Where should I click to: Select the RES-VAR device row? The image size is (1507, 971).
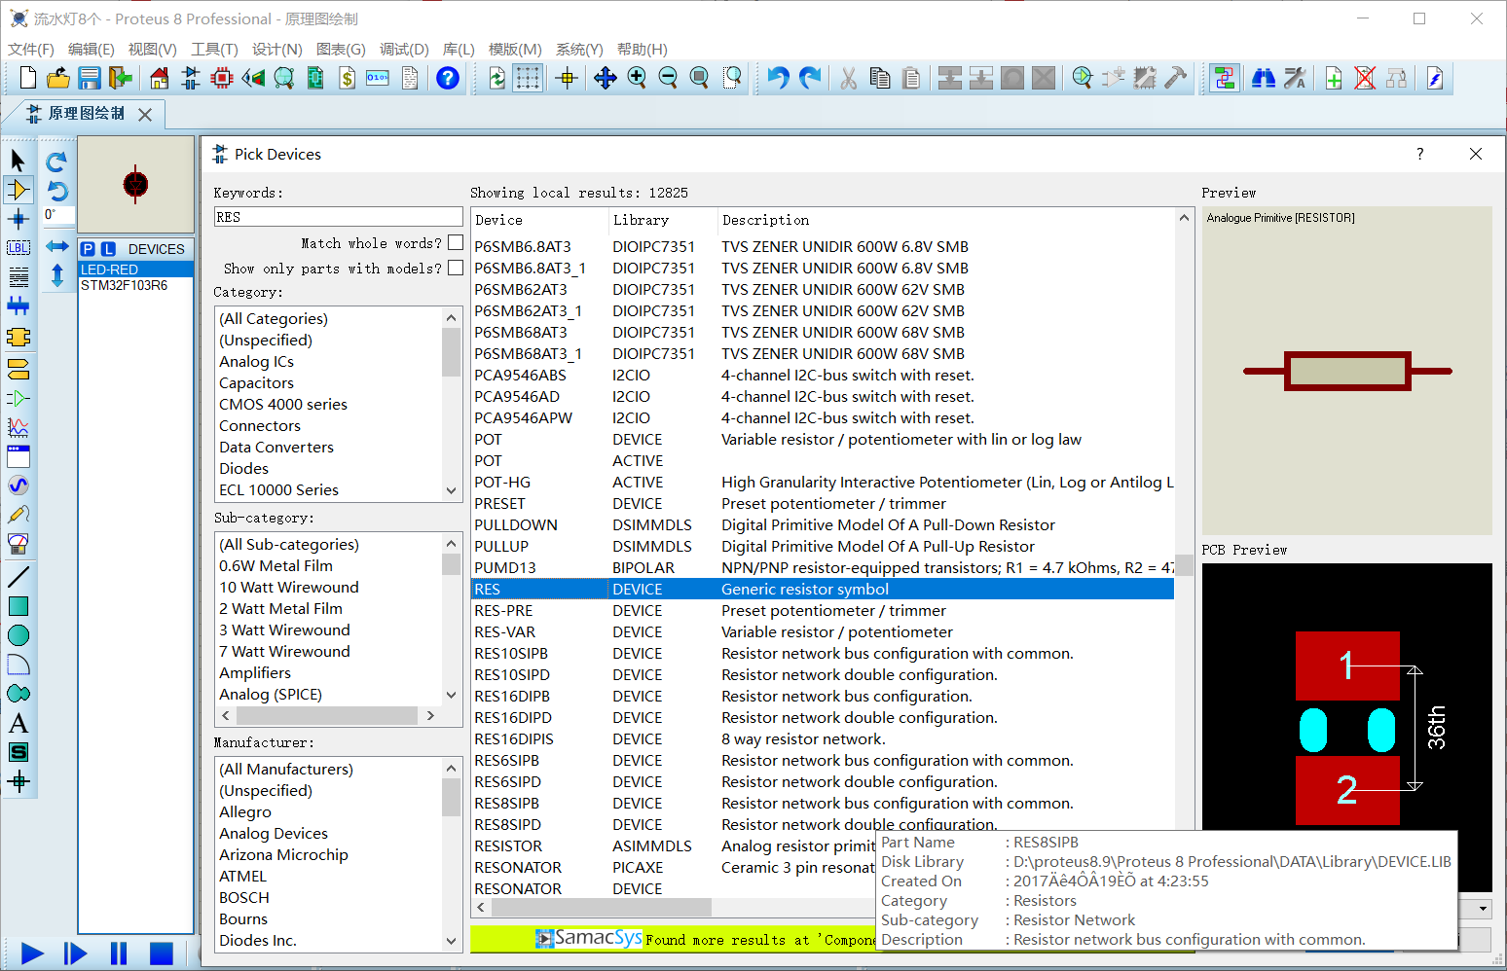823,631
